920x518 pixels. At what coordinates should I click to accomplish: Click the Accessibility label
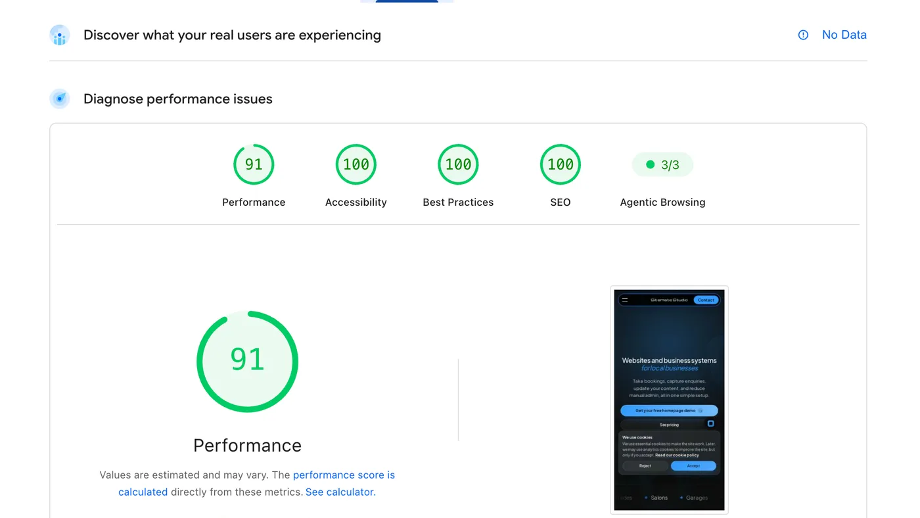click(356, 202)
